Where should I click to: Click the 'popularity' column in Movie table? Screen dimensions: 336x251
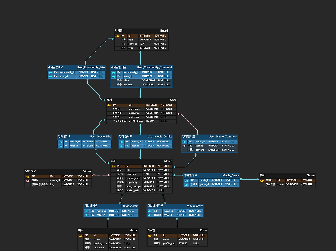pyautogui.click(x=132, y=182)
